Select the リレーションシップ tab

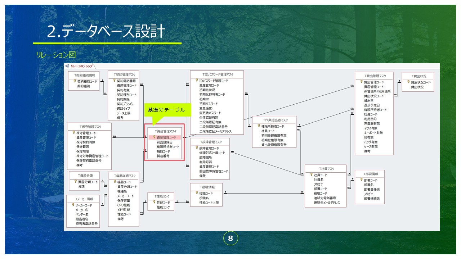81,66
